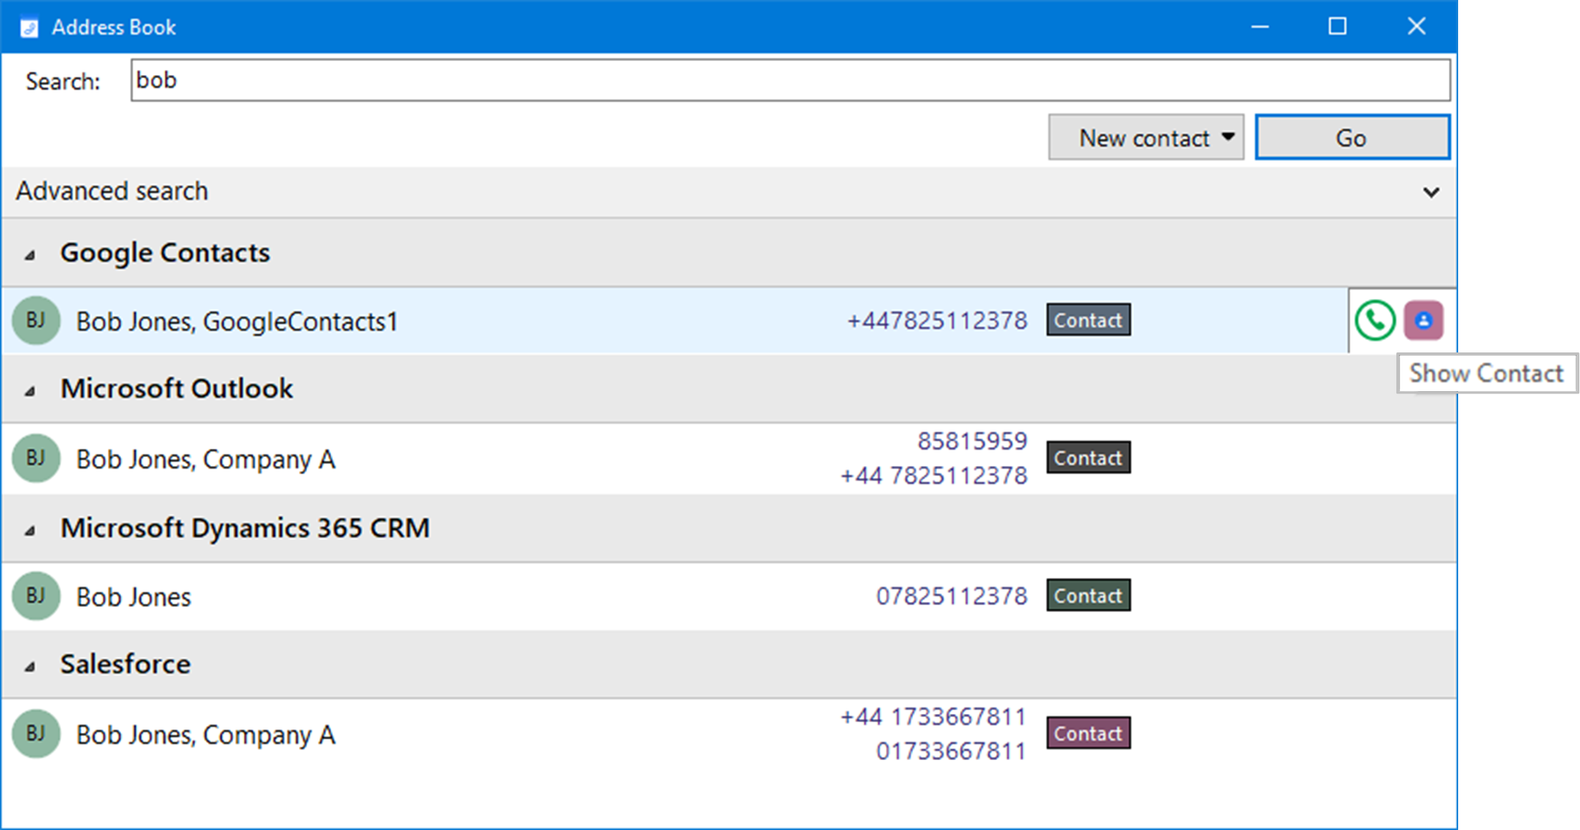Click the Address Book app icon in title bar

point(29,28)
